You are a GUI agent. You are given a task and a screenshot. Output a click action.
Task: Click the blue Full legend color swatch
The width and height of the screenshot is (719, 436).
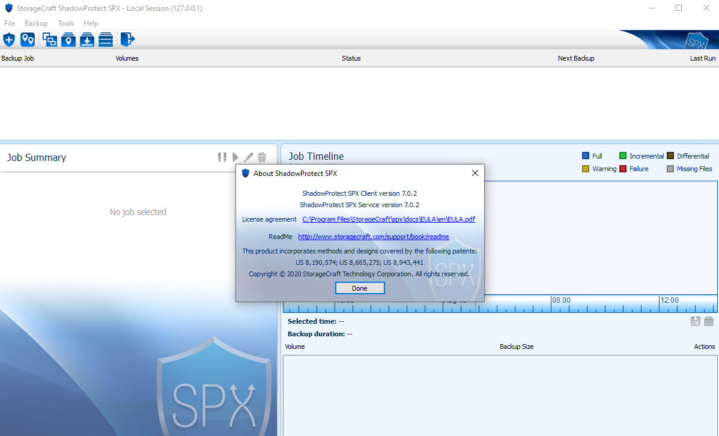click(586, 156)
